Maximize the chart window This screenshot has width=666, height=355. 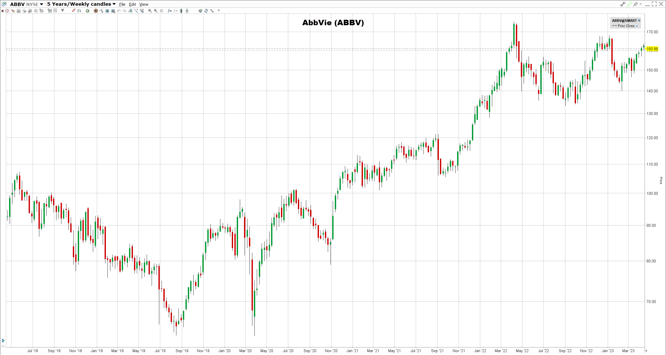654,4
